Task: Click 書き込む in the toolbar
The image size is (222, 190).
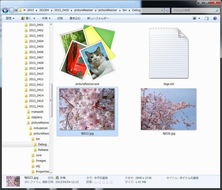Action: point(75,18)
